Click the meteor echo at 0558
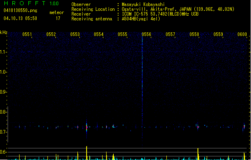The image size is (251, 160). pyautogui.click(x=198, y=127)
